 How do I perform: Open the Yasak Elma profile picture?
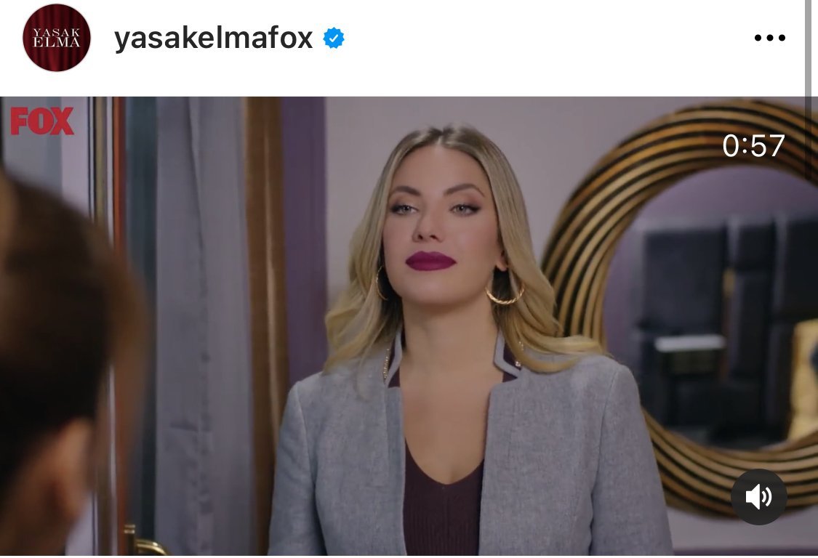coord(56,38)
